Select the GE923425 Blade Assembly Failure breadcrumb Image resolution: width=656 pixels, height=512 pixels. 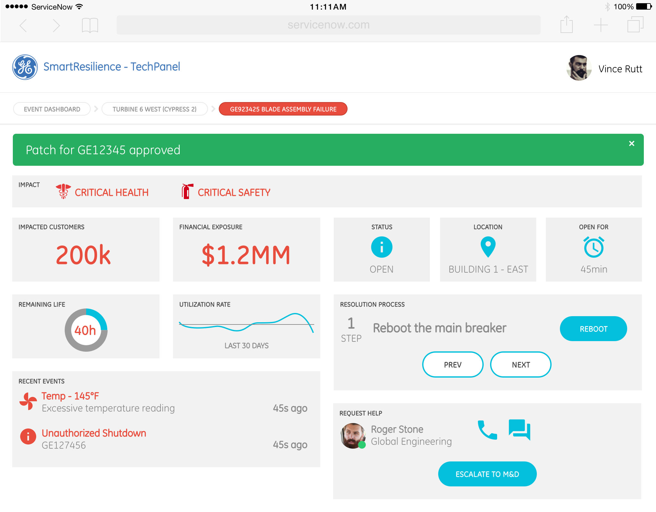coord(283,109)
